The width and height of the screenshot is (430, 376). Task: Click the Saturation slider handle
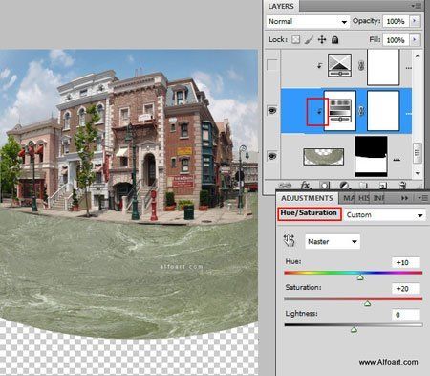coord(367,303)
